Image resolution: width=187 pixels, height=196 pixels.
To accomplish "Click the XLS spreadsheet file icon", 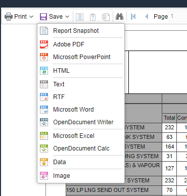I will pyautogui.click(x=44, y=136).
